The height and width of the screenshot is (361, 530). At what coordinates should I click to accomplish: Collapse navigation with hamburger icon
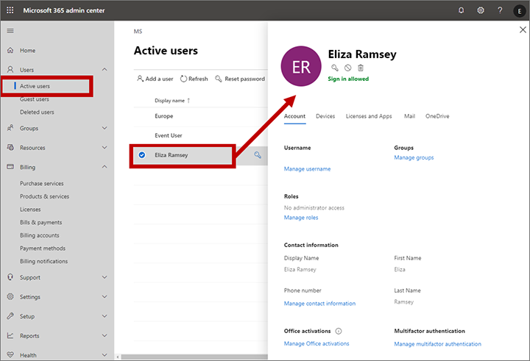pos(10,31)
